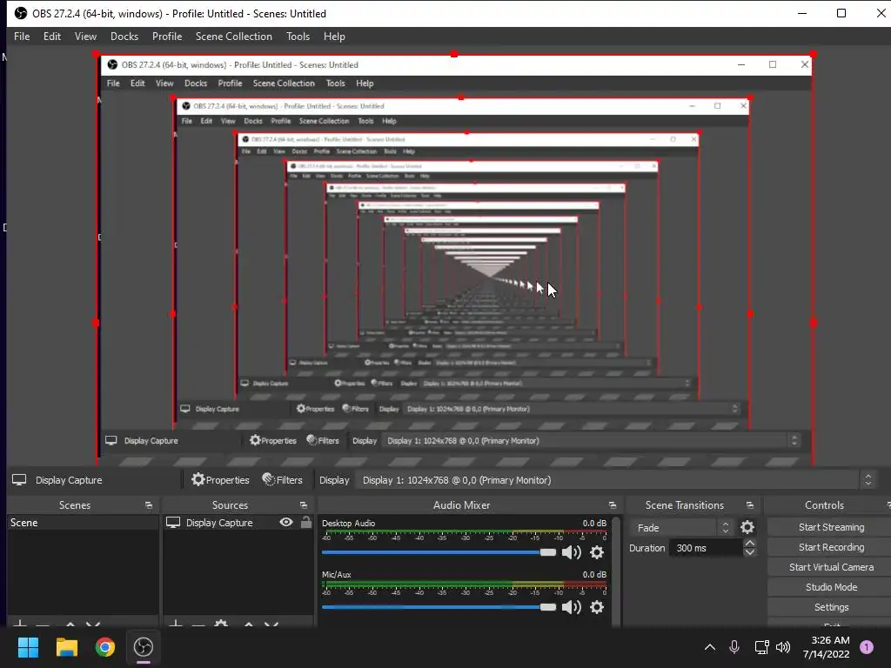Click Start Streaming
This screenshot has height=668, width=891.
tap(831, 527)
